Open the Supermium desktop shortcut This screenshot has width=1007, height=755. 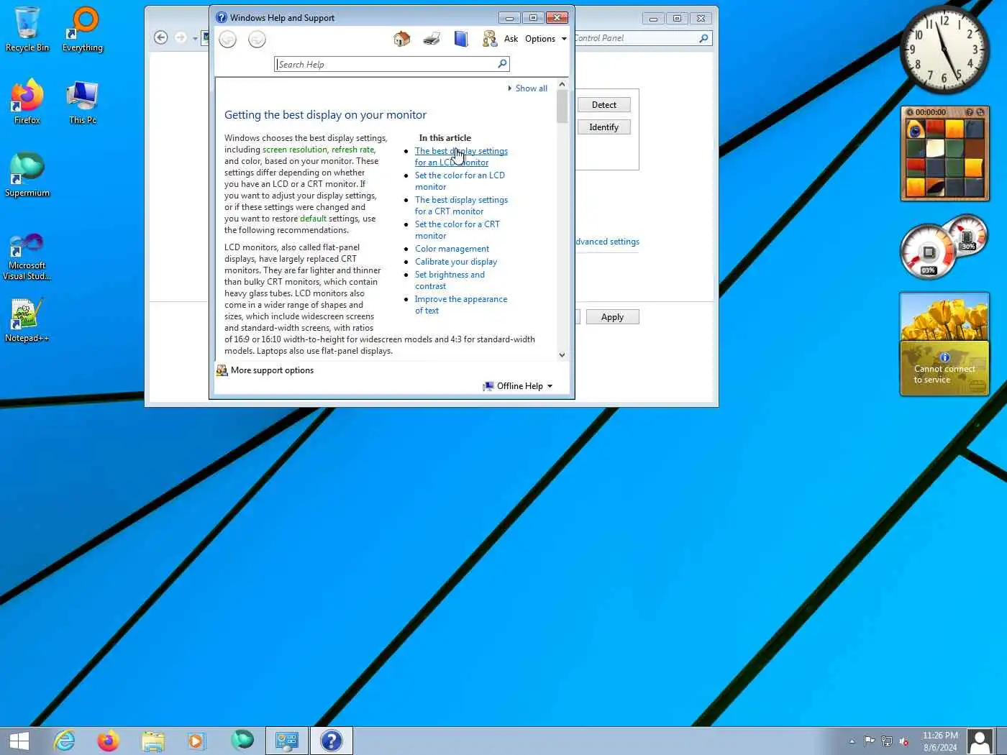[x=27, y=174]
